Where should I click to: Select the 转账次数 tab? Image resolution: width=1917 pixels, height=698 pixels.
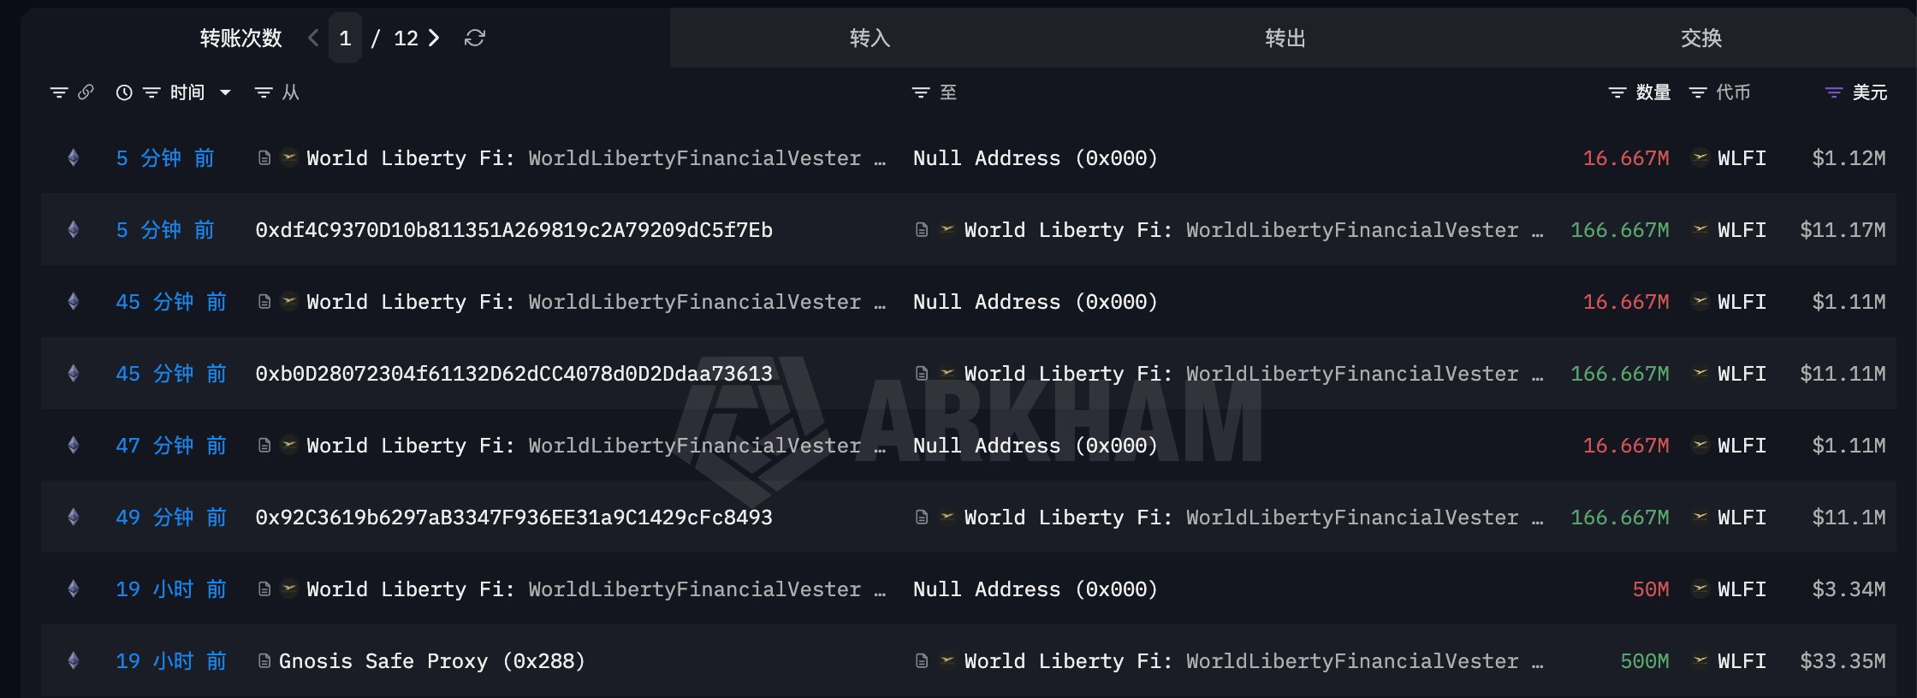pyautogui.click(x=240, y=38)
